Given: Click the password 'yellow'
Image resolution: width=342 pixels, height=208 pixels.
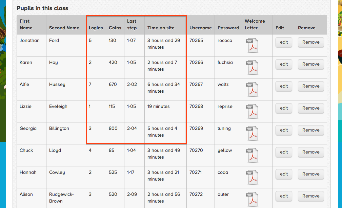Looking at the screenshot, I should coord(225,151).
